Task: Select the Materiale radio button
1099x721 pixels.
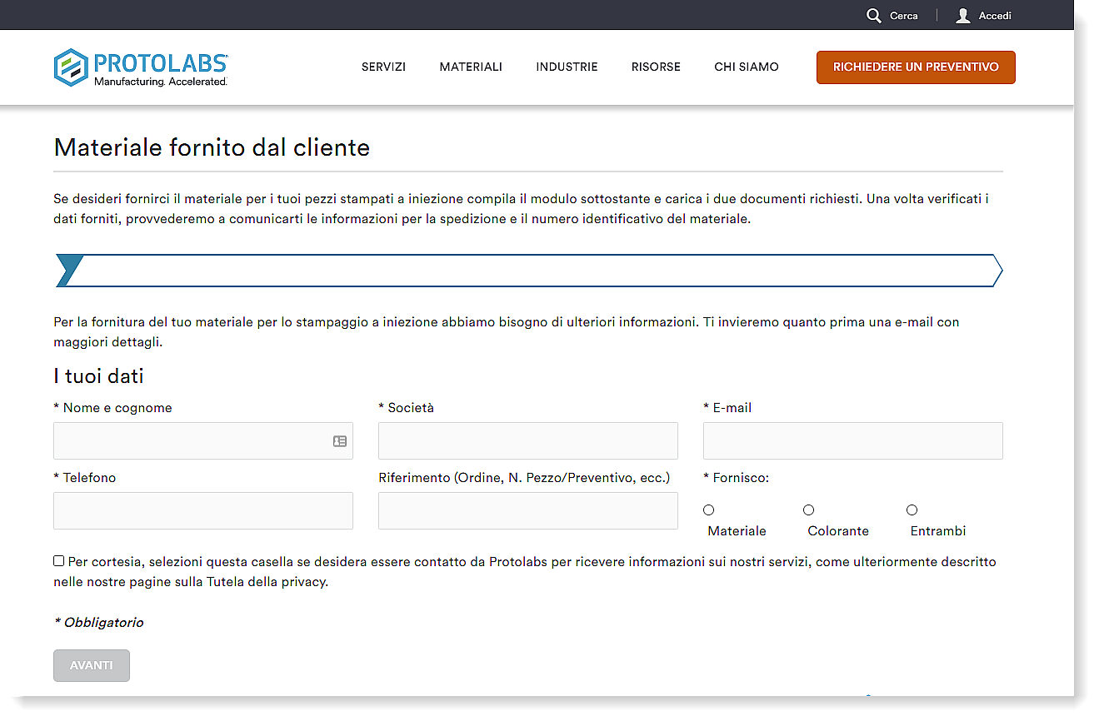Action: (709, 510)
